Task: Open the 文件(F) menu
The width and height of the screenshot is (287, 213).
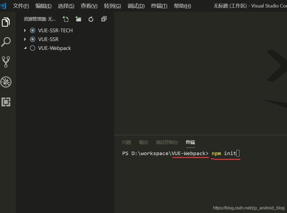Action: pyautogui.click(x=21, y=6)
